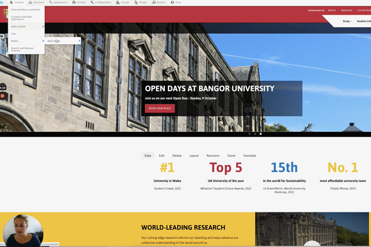Stop the screen recording with orange square
Viewport: 371px width, 247px height.
[2, 96]
